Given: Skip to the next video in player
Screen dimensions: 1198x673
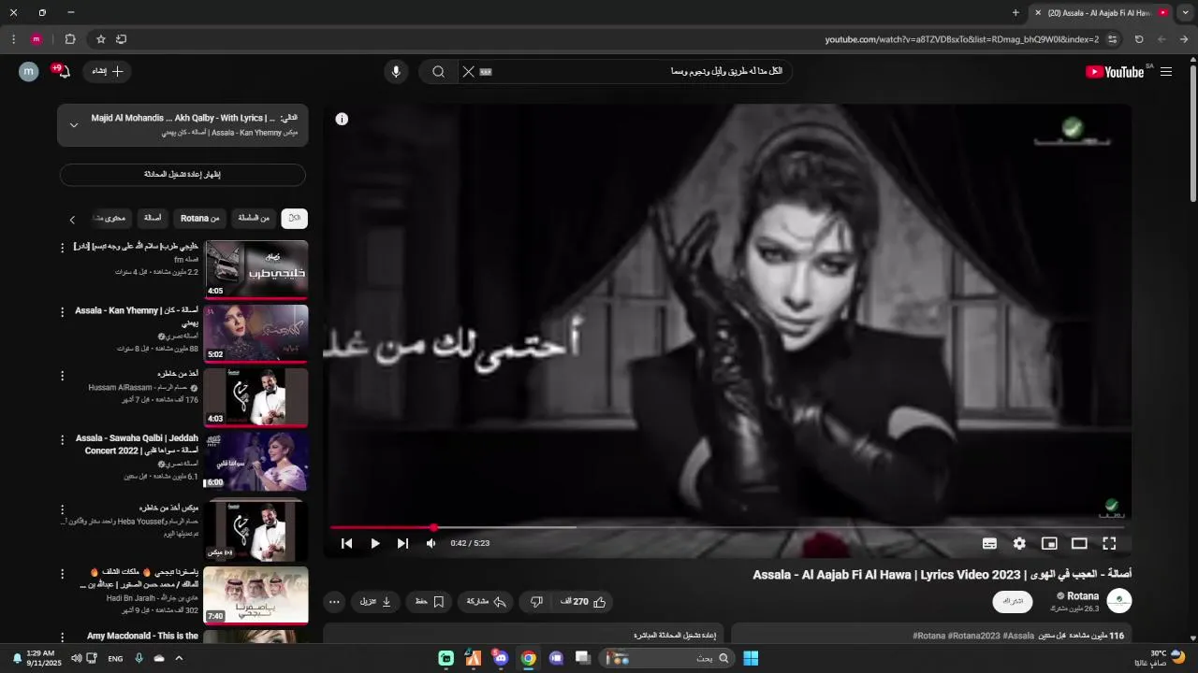Looking at the screenshot, I should point(402,543).
